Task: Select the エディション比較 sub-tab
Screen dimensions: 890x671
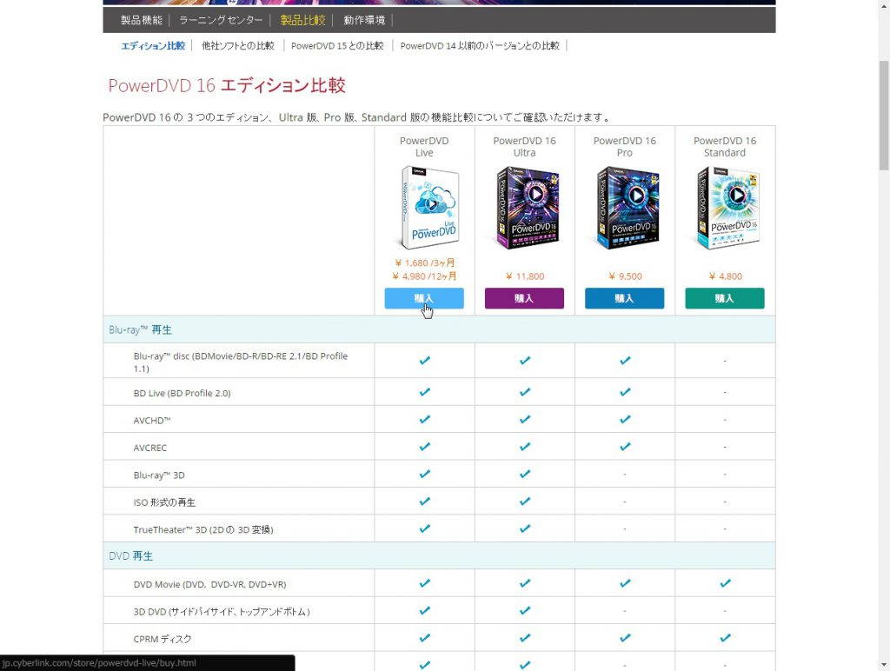Action: click(x=153, y=45)
